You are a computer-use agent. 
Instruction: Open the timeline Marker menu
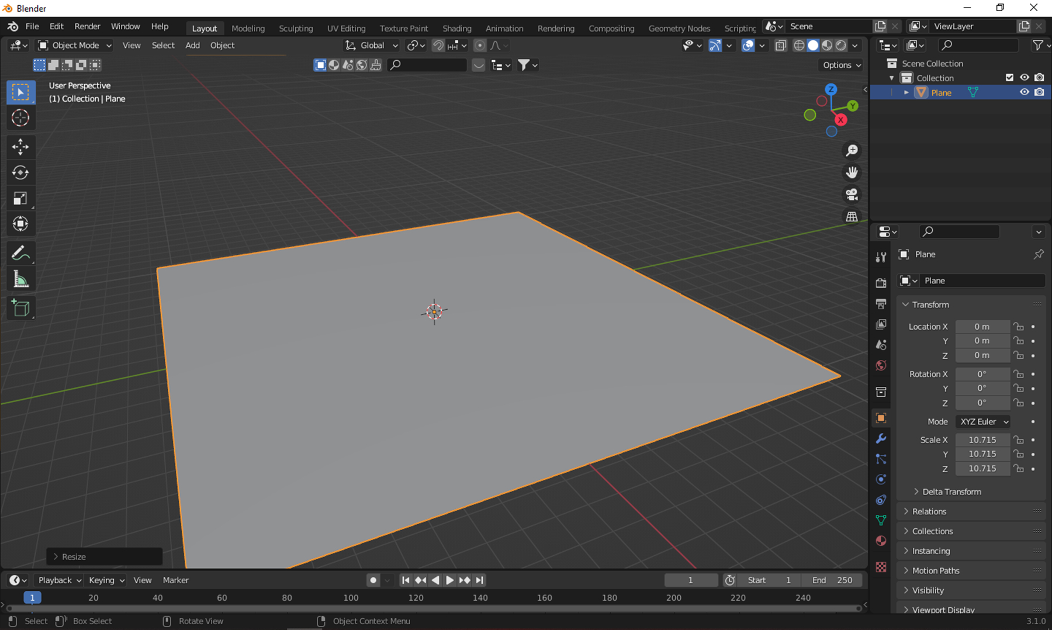click(x=175, y=580)
